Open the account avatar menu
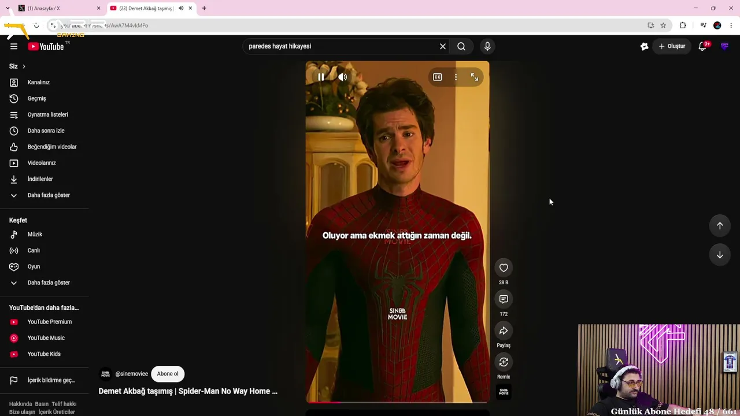 click(724, 46)
